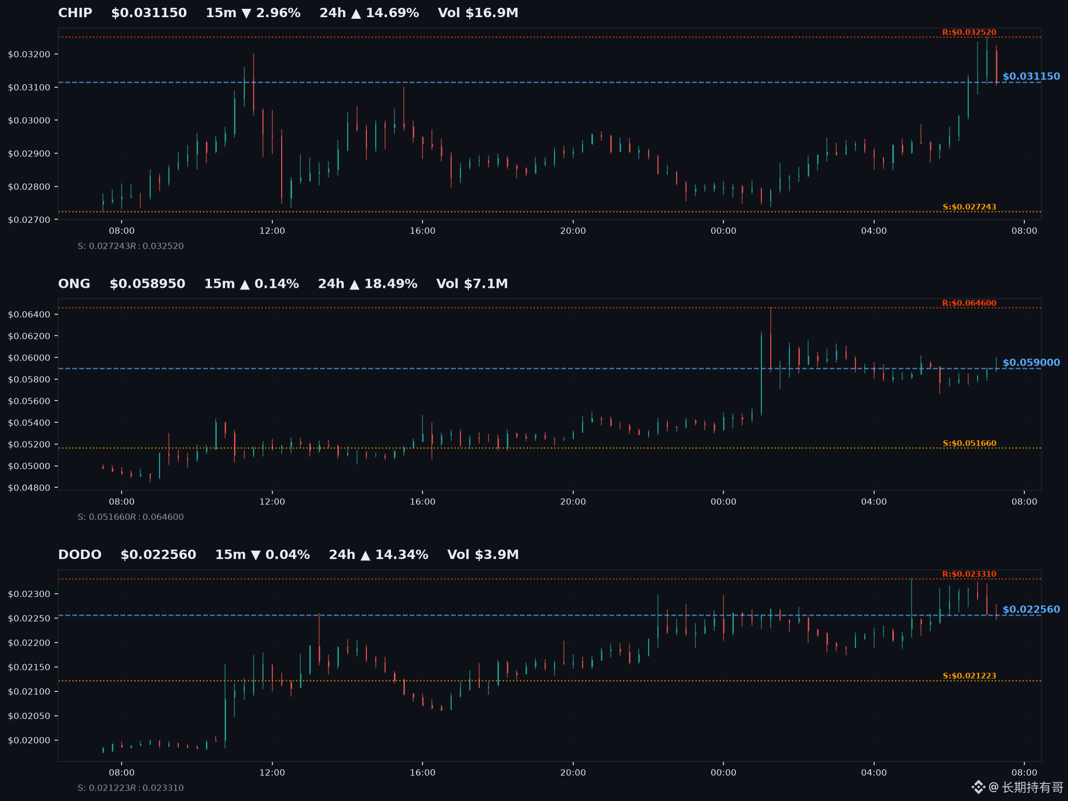The width and height of the screenshot is (1068, 801).
Task: Click support label S:$0.021223
Action: pos(969,676)
